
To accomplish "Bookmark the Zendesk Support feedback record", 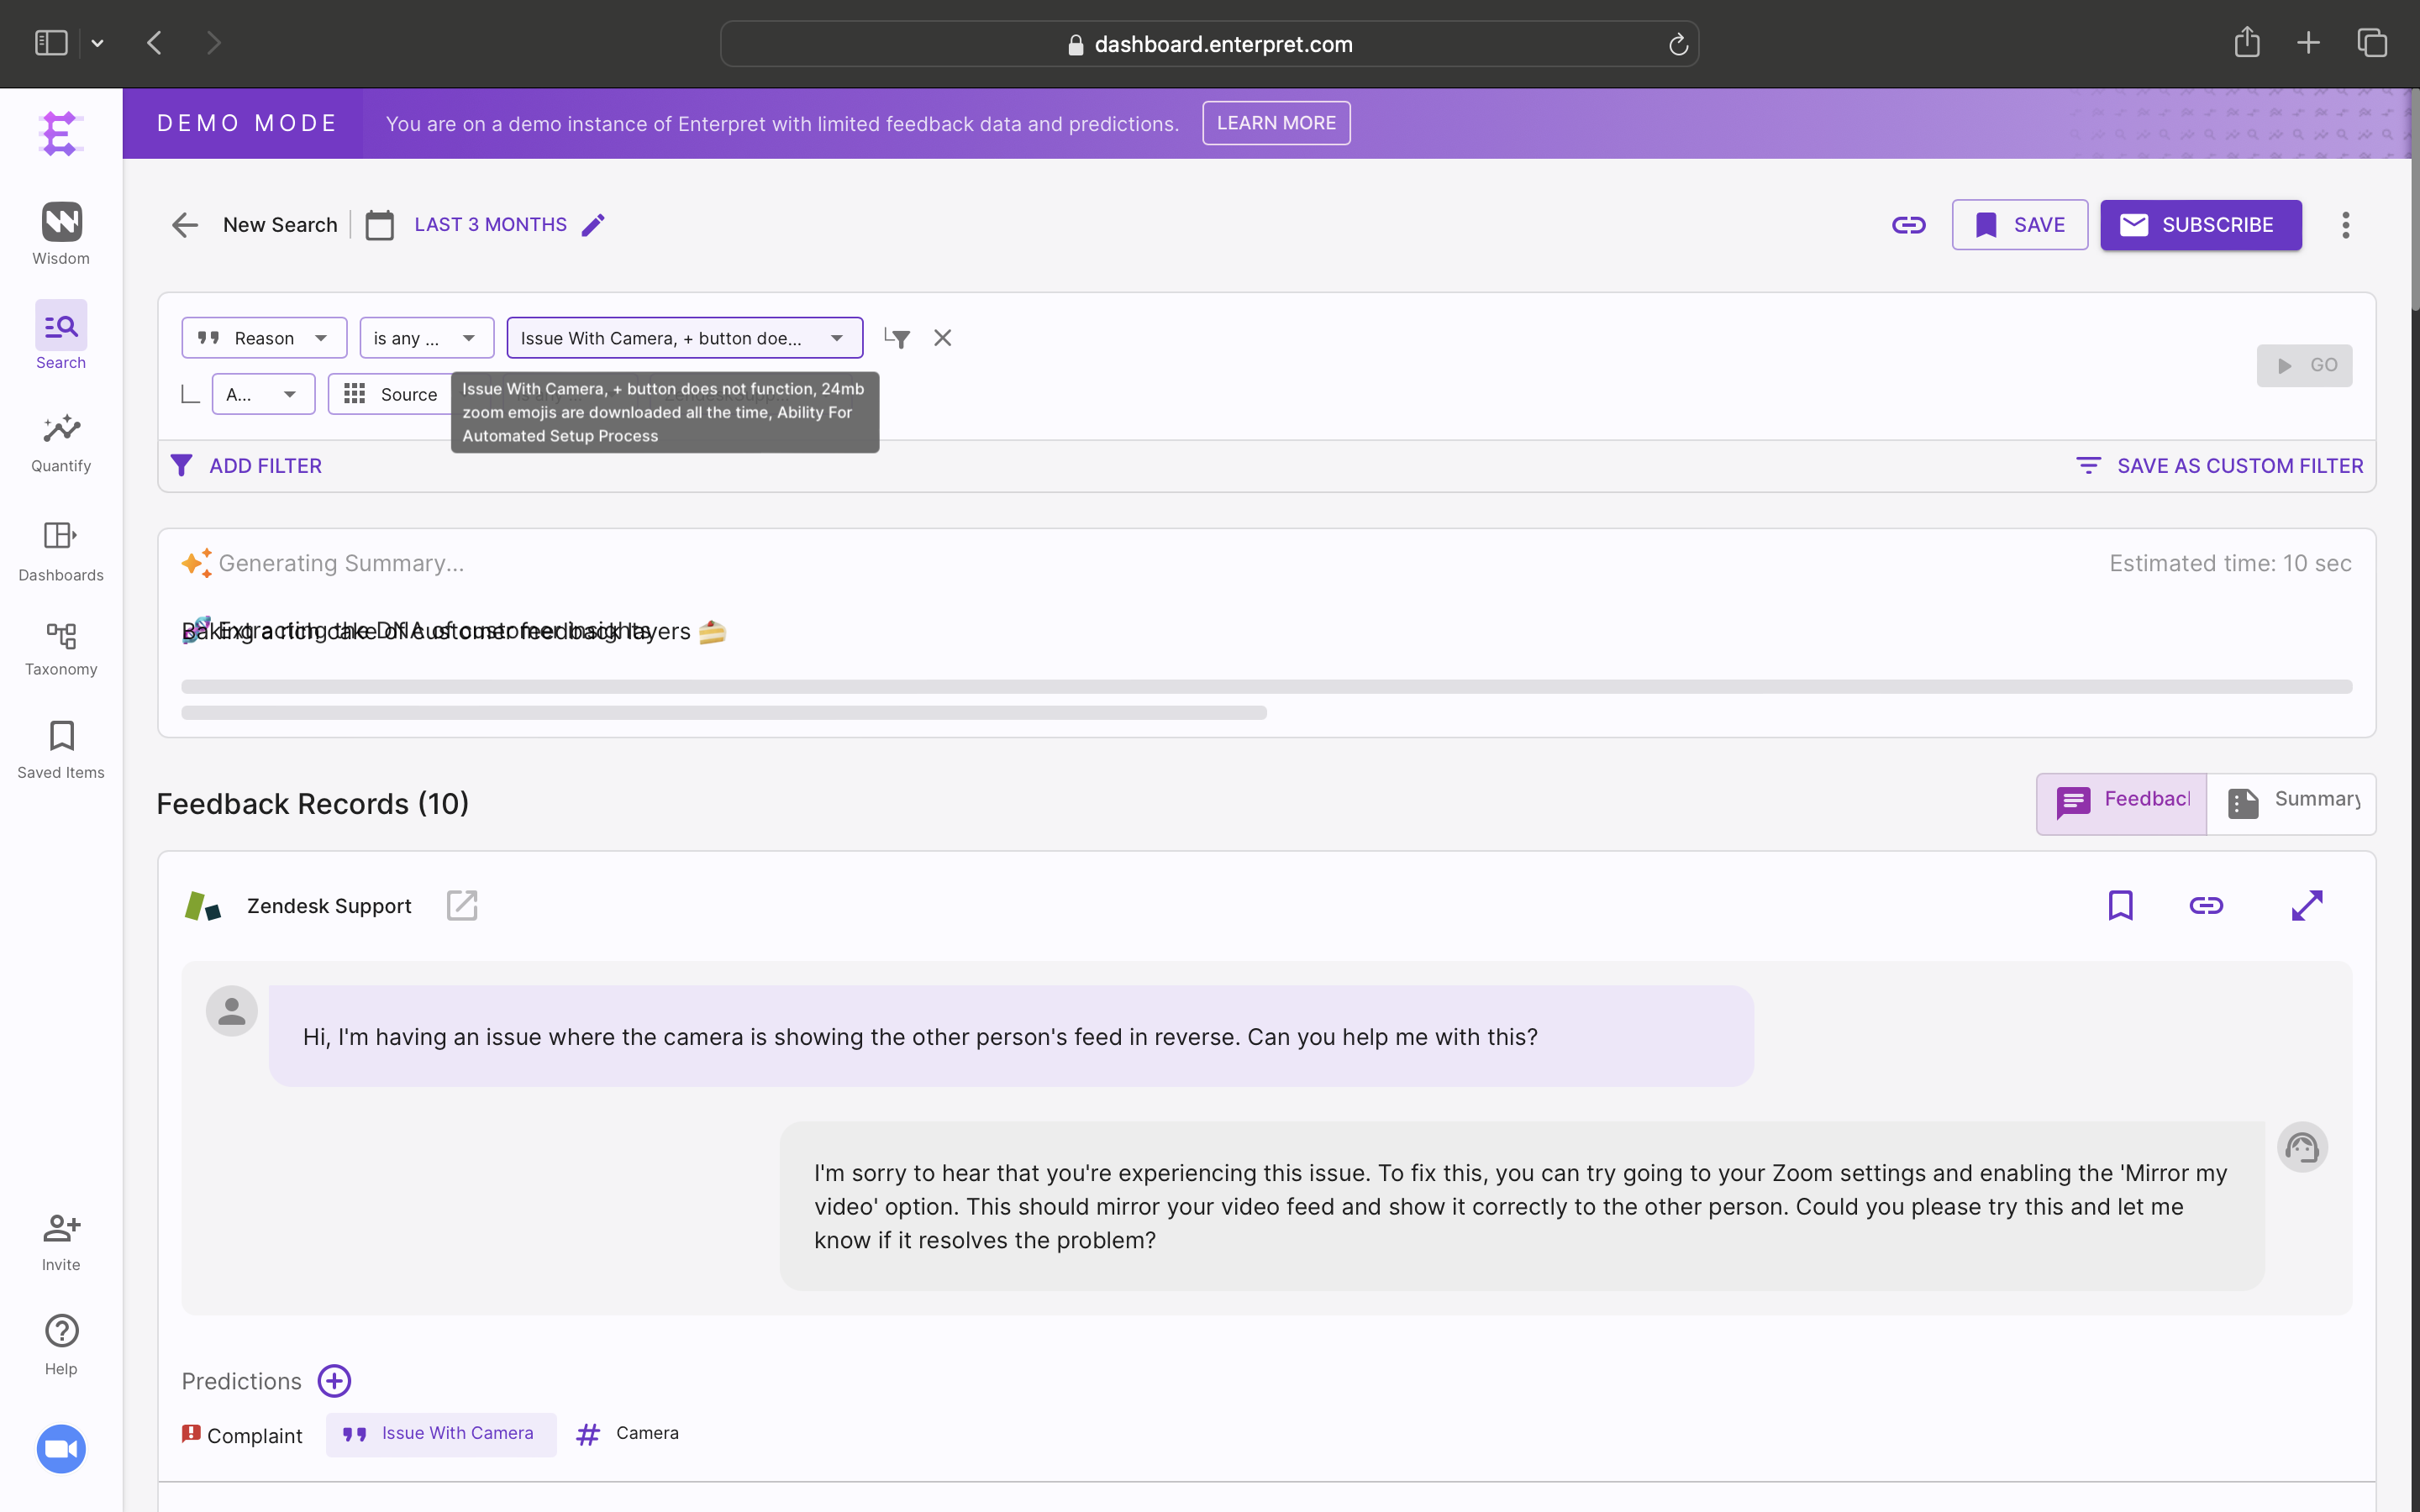I will [x=2120, y=906].
